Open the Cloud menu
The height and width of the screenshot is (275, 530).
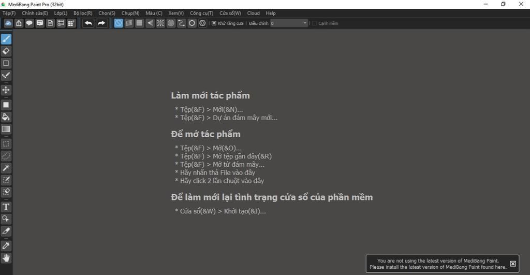pyautogui.click(x=253, y=13)
